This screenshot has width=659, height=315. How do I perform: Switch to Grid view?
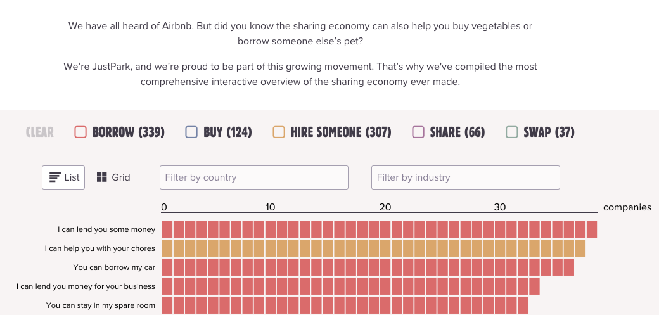click(114, 177)
